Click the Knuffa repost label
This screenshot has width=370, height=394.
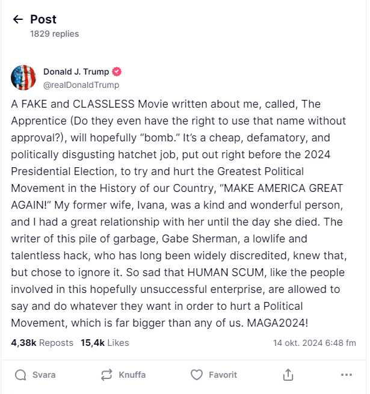[x=132, y=375]
